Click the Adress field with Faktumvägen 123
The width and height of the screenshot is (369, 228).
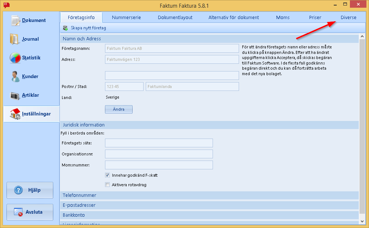click(172, 59)
